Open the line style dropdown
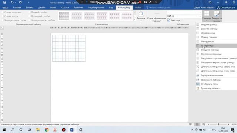Image resolution: width=237 pixels, height=133 pixels. [201, 12]
